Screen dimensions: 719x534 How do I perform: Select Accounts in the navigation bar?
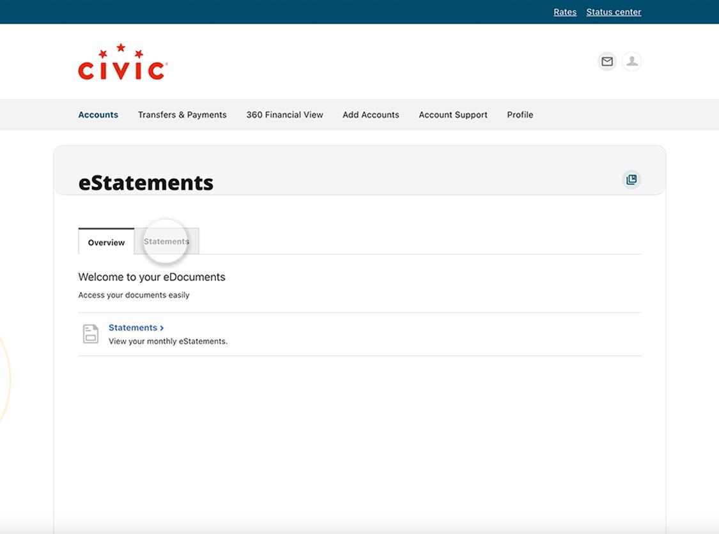click(98, 114)
